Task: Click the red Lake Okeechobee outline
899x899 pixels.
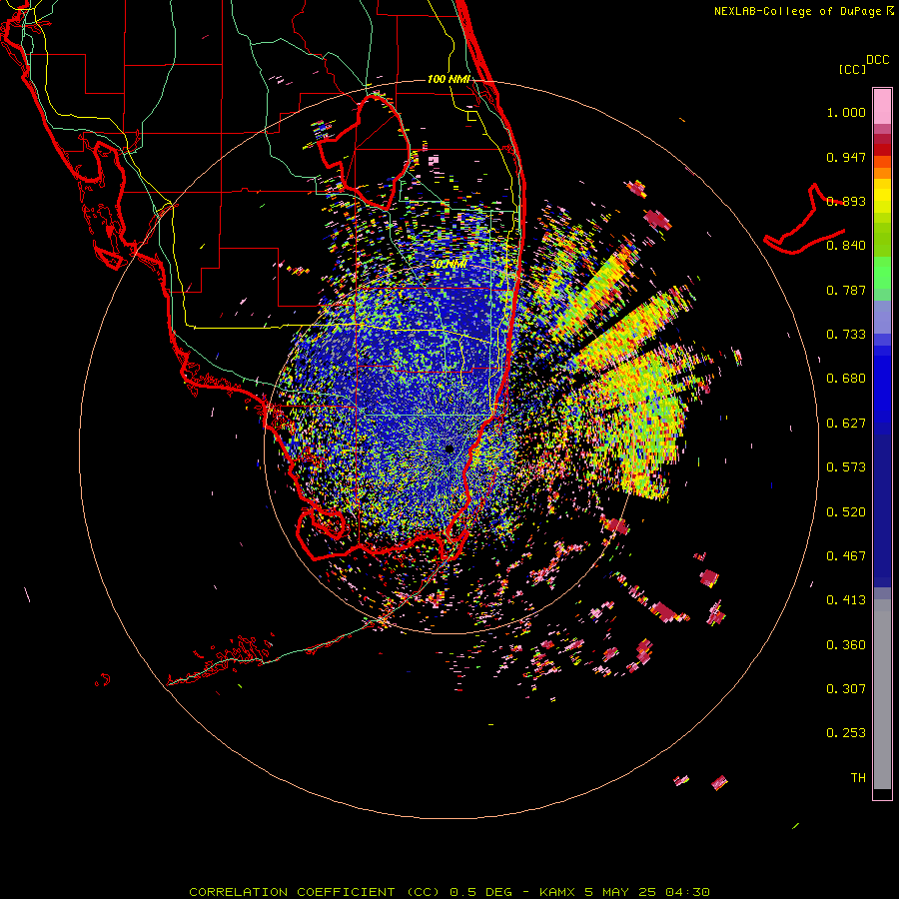Action: click(x=364, y=152)
